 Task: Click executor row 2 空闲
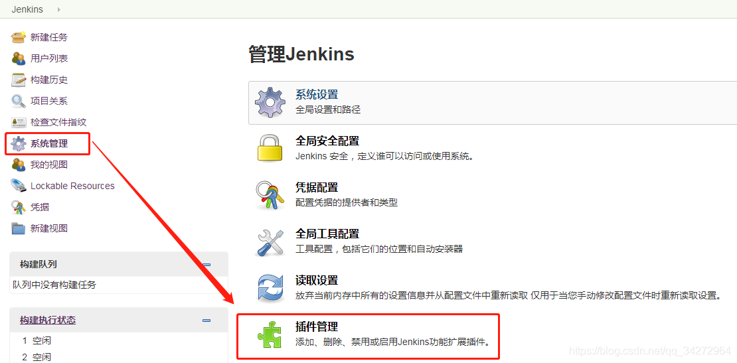(x=37, y=357)
